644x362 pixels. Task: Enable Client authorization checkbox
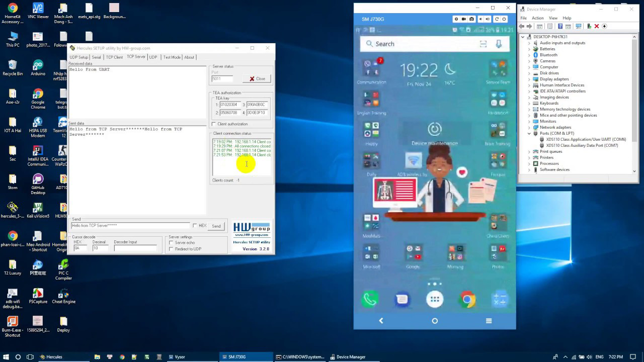point(214,124)
